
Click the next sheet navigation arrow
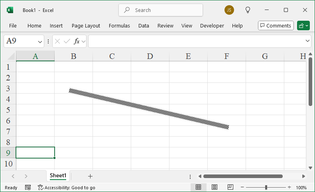(x=26, y=176)
